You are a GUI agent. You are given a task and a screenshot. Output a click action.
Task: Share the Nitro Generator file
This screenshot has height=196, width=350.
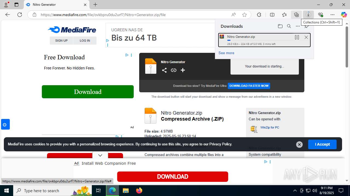[x=164, y=70]
